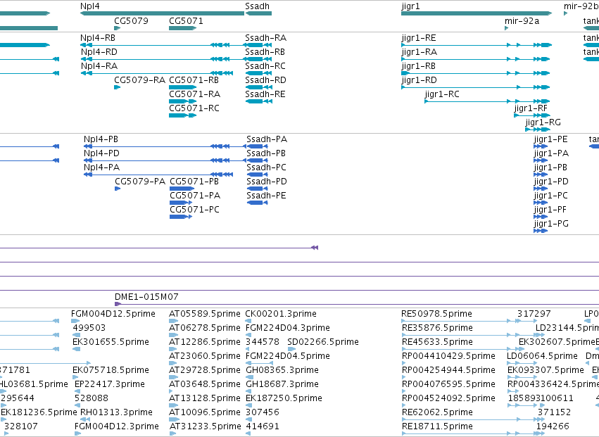Select EST 499503
Screen dimensions: 599x437
point(89,328)
